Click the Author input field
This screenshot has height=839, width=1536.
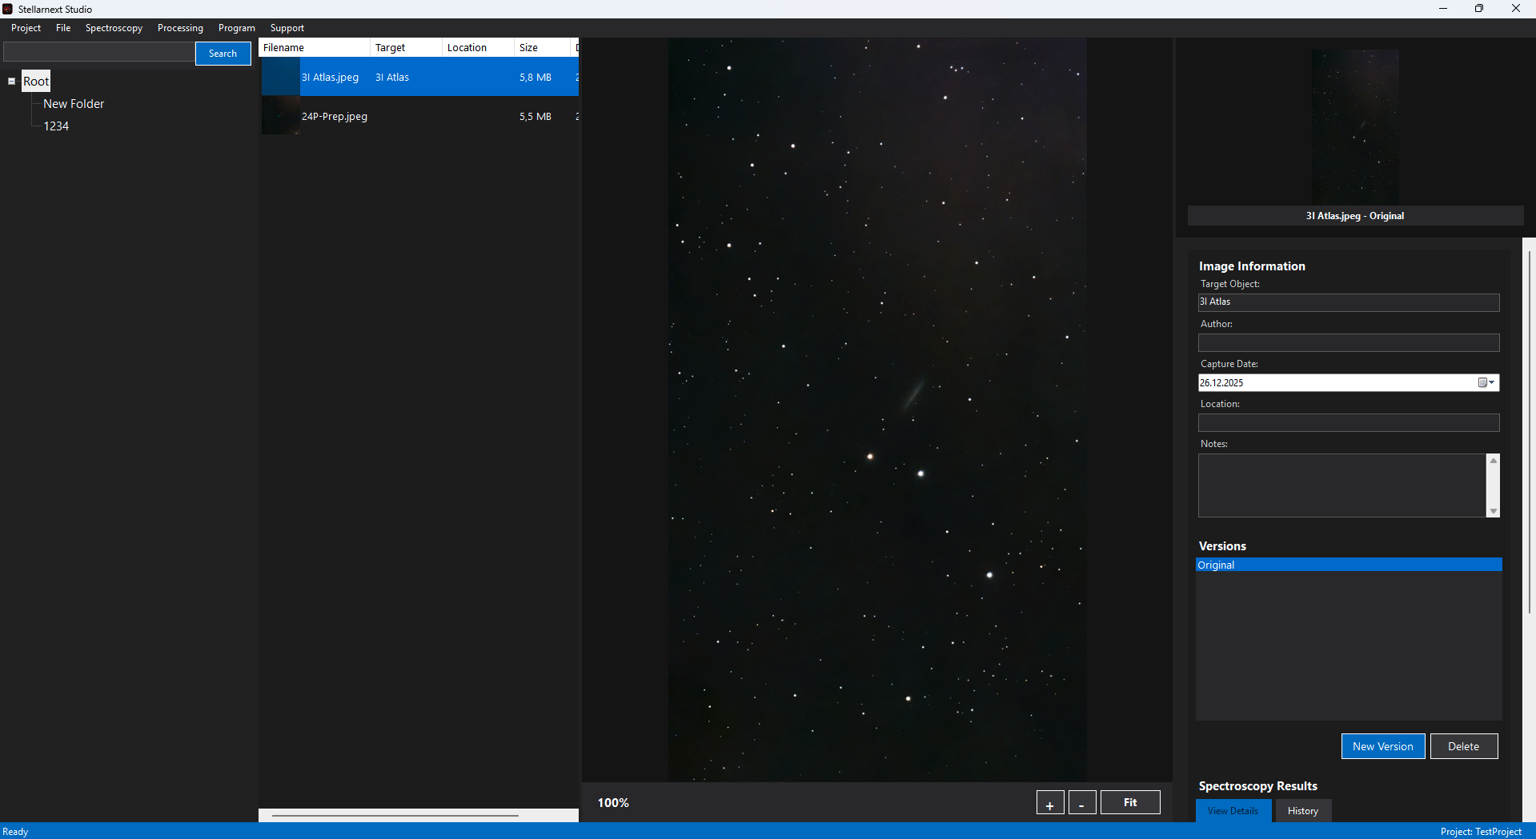pos(1348,343)
